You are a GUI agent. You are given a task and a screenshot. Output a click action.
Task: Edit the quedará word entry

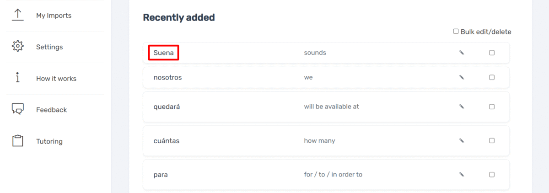pyautogui.click(x=462, y=107)
